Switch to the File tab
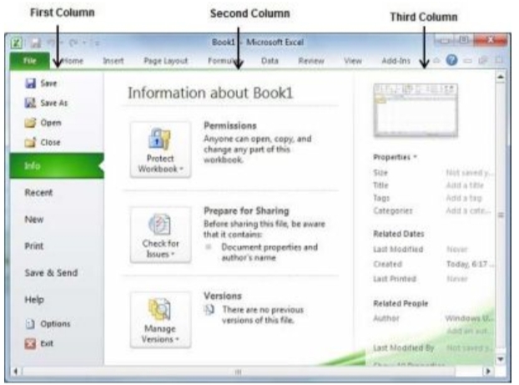 (x=30, y=61)
